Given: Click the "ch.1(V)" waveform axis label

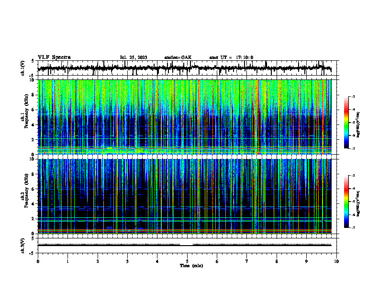Looking at the screenshot, I should (23, 68).
